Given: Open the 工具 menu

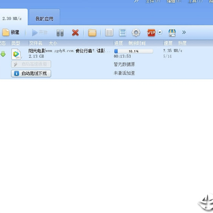Looking at the screenshot, I should click(x=195, y=1).
